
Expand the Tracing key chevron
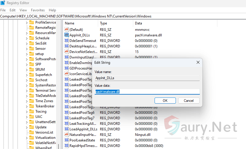point(27,111)
